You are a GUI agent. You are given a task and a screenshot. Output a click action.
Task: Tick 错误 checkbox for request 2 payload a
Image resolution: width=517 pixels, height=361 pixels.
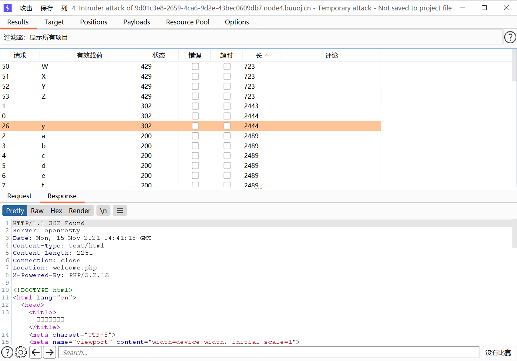point(195,136)
